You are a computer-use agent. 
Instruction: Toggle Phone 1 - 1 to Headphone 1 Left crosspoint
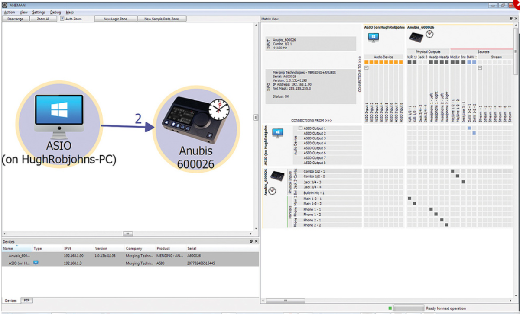point(431,209)
